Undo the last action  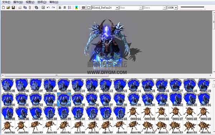(48, 8)
